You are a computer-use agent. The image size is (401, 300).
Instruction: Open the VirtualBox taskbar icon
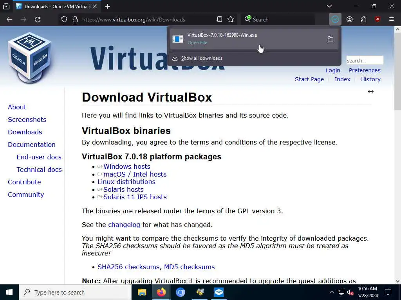click(x=219, y=292)
